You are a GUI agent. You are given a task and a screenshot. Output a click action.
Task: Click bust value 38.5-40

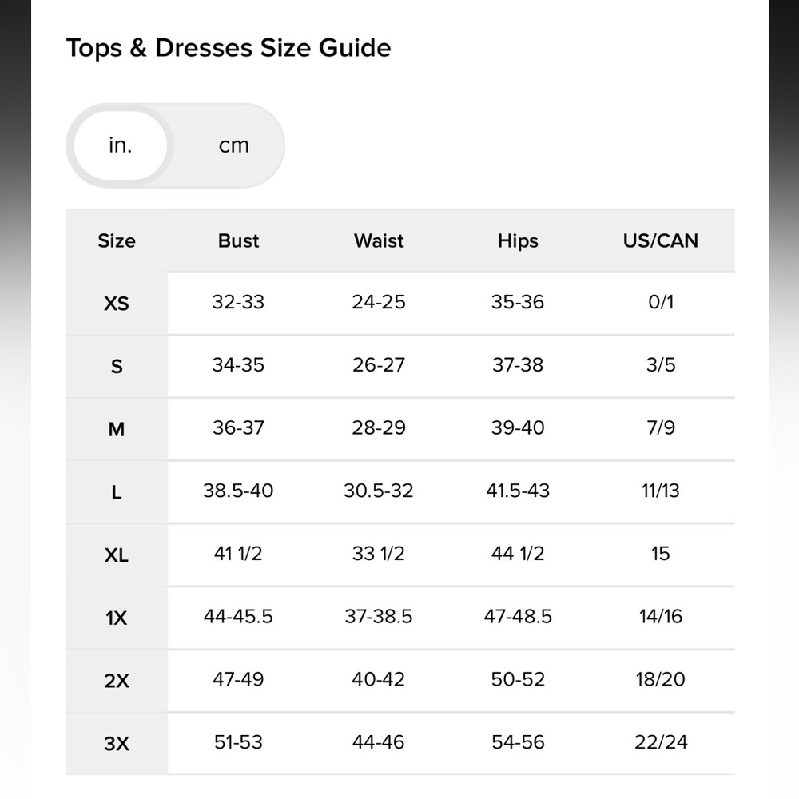(x=238, y=491)
